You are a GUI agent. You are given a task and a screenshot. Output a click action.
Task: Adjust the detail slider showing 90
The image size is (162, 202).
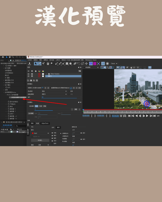61,97
